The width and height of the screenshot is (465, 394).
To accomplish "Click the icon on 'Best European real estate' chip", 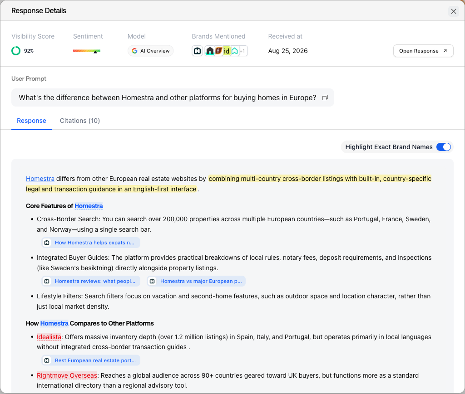I will click(47, 360).
